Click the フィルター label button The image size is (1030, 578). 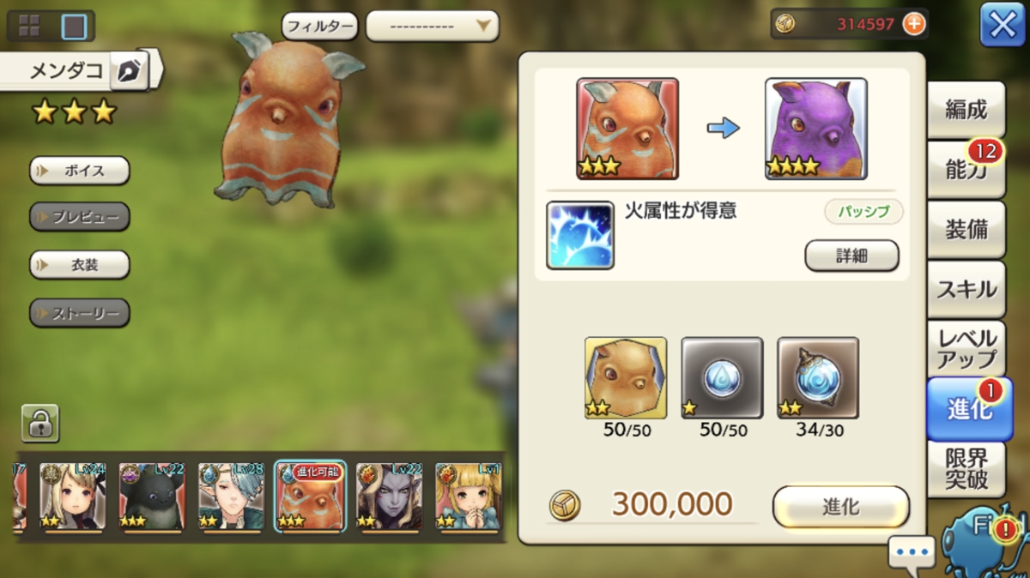coord(319,26)
